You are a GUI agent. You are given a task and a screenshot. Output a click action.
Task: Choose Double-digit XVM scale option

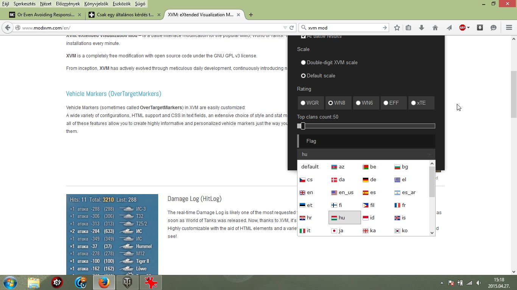tap(303, 62)
